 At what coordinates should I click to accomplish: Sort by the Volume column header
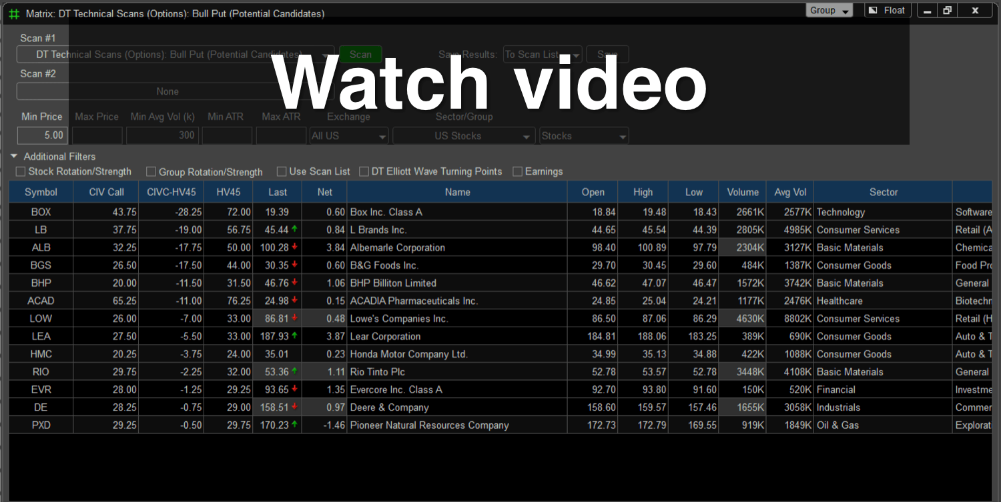coord(743,192)
